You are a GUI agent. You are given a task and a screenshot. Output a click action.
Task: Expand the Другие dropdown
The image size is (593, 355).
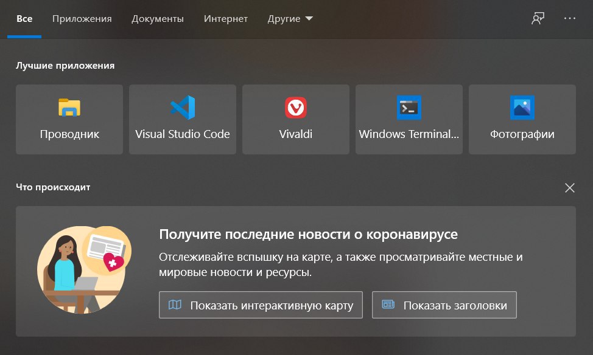(x=290, y=19)
